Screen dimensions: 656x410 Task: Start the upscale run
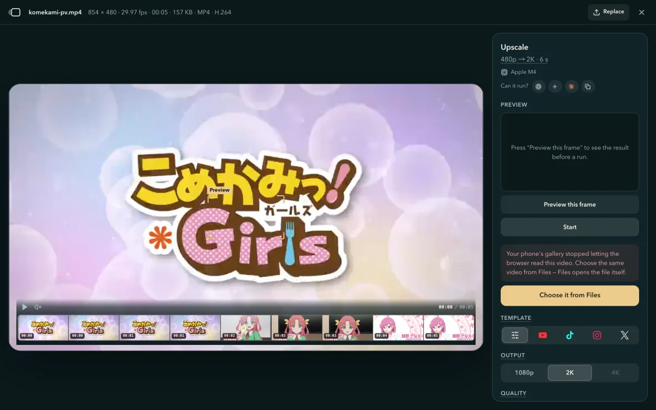[x=570, y=227]
